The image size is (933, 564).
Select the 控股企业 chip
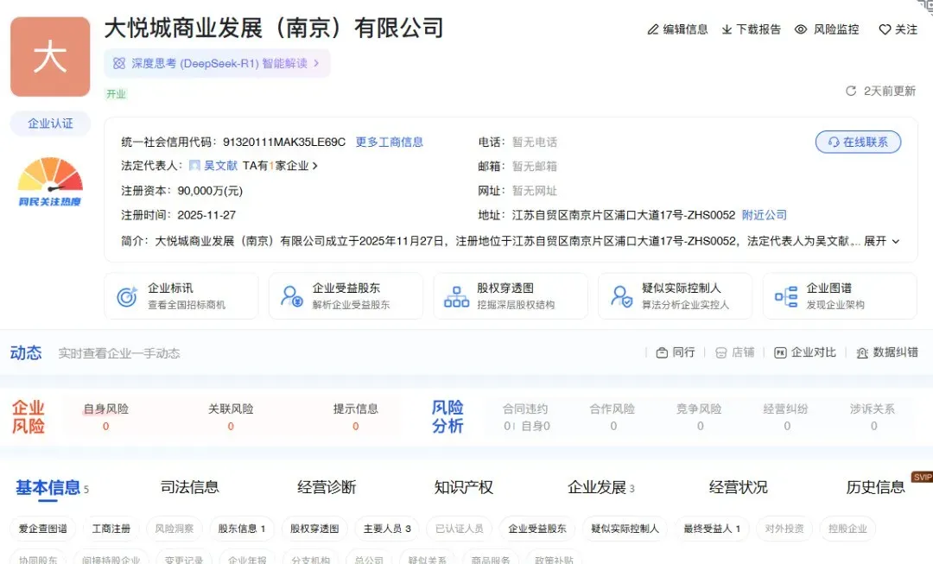point(847,529)
